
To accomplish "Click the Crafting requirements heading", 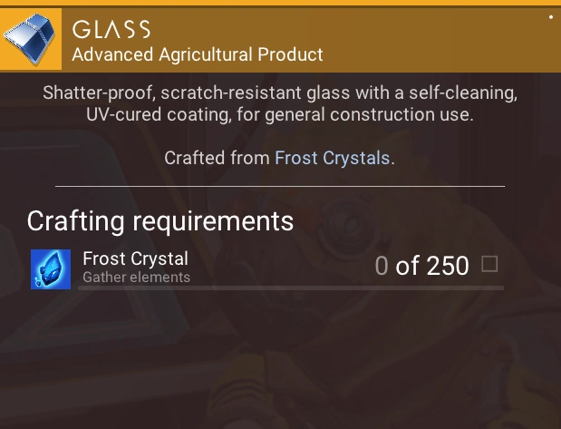I will pos(160,220).
